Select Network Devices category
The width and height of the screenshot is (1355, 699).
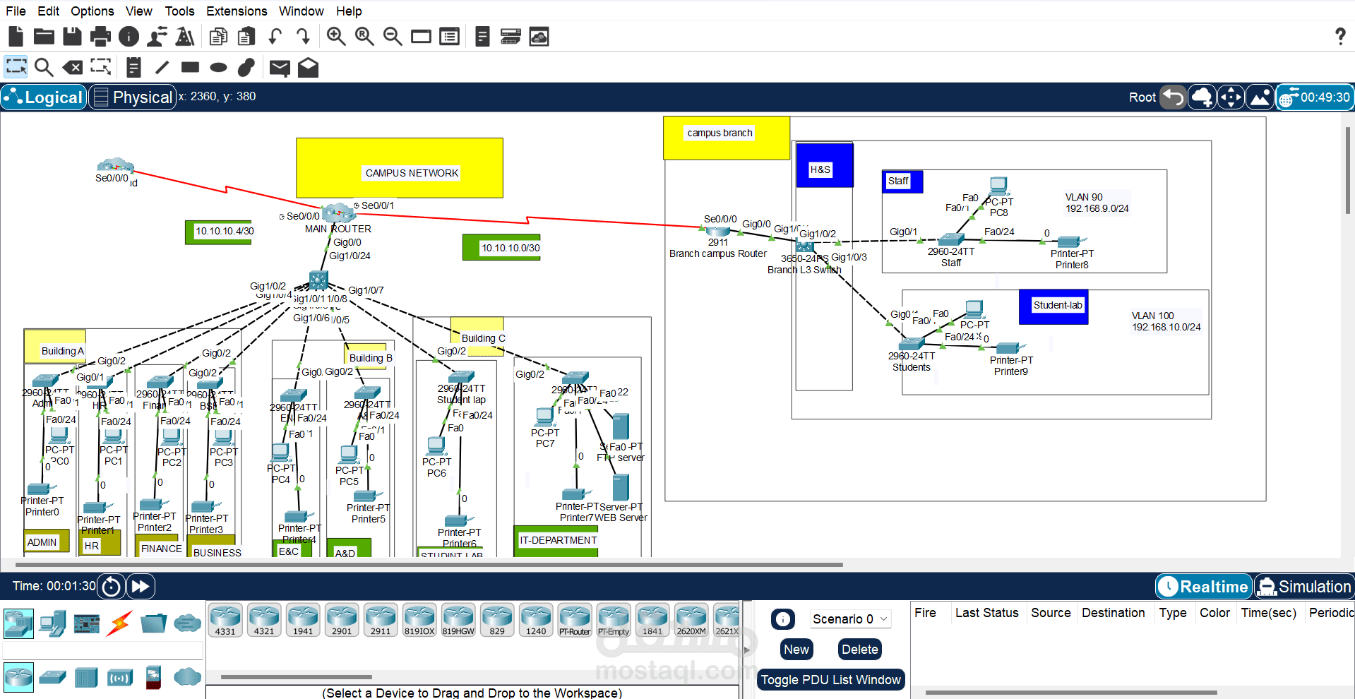(18, 623)
